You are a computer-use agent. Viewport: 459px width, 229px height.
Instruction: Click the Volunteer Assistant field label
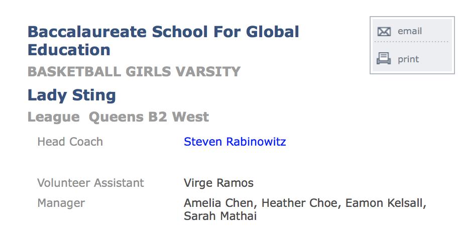pos(91,183)
